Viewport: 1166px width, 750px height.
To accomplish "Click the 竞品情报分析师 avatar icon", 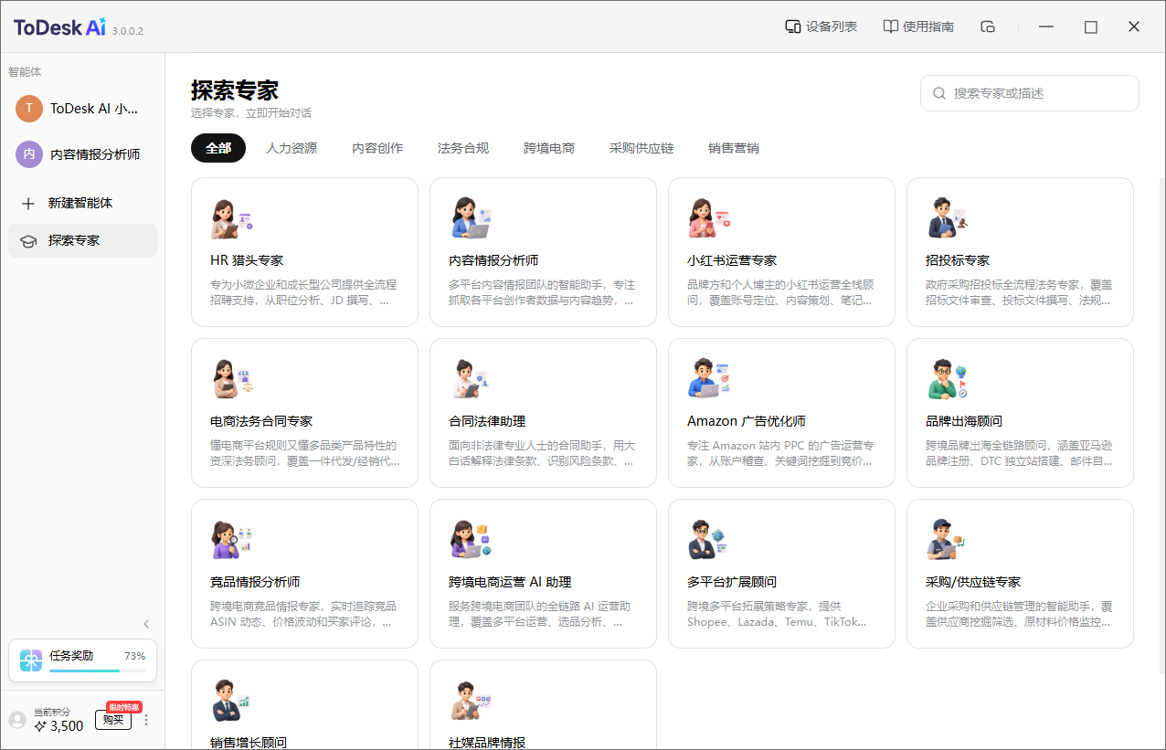I will 231,541.
